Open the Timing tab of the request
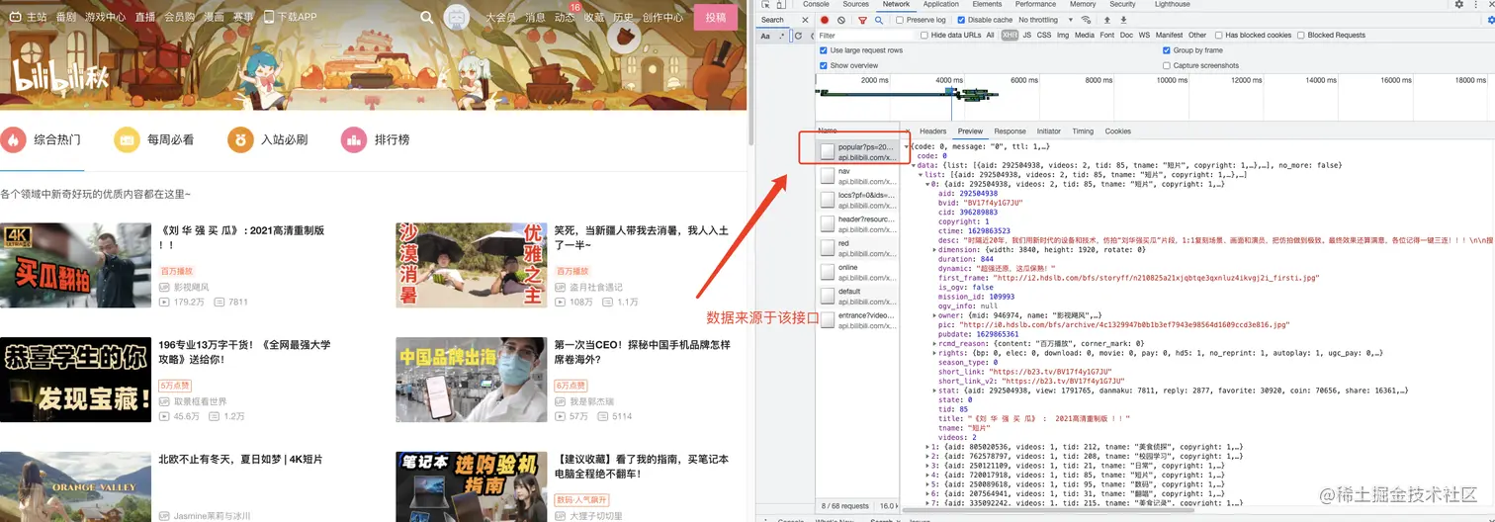1495x522 pixels. click(x=1083, y=130)
